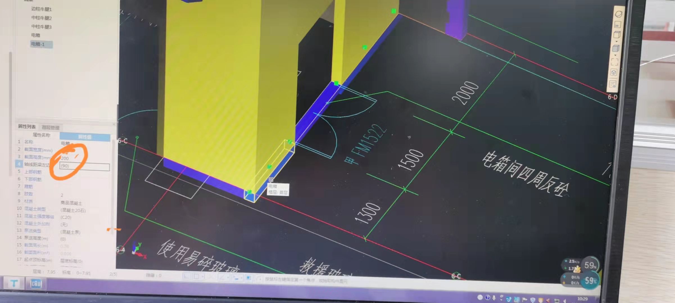Click the (C20) strength grade value
675x303 pixels.
point(66,217)
